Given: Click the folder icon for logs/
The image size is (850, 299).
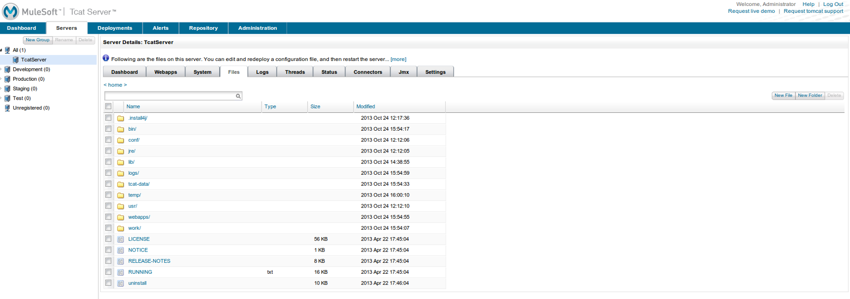Looking at the screenshot, I should tap(121, 173).
